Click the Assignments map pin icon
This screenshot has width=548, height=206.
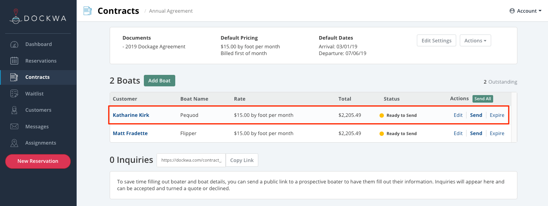[x=14, y=143]
